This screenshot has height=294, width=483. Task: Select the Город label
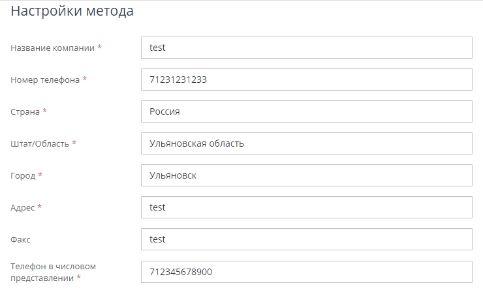(x=23, y=175)
